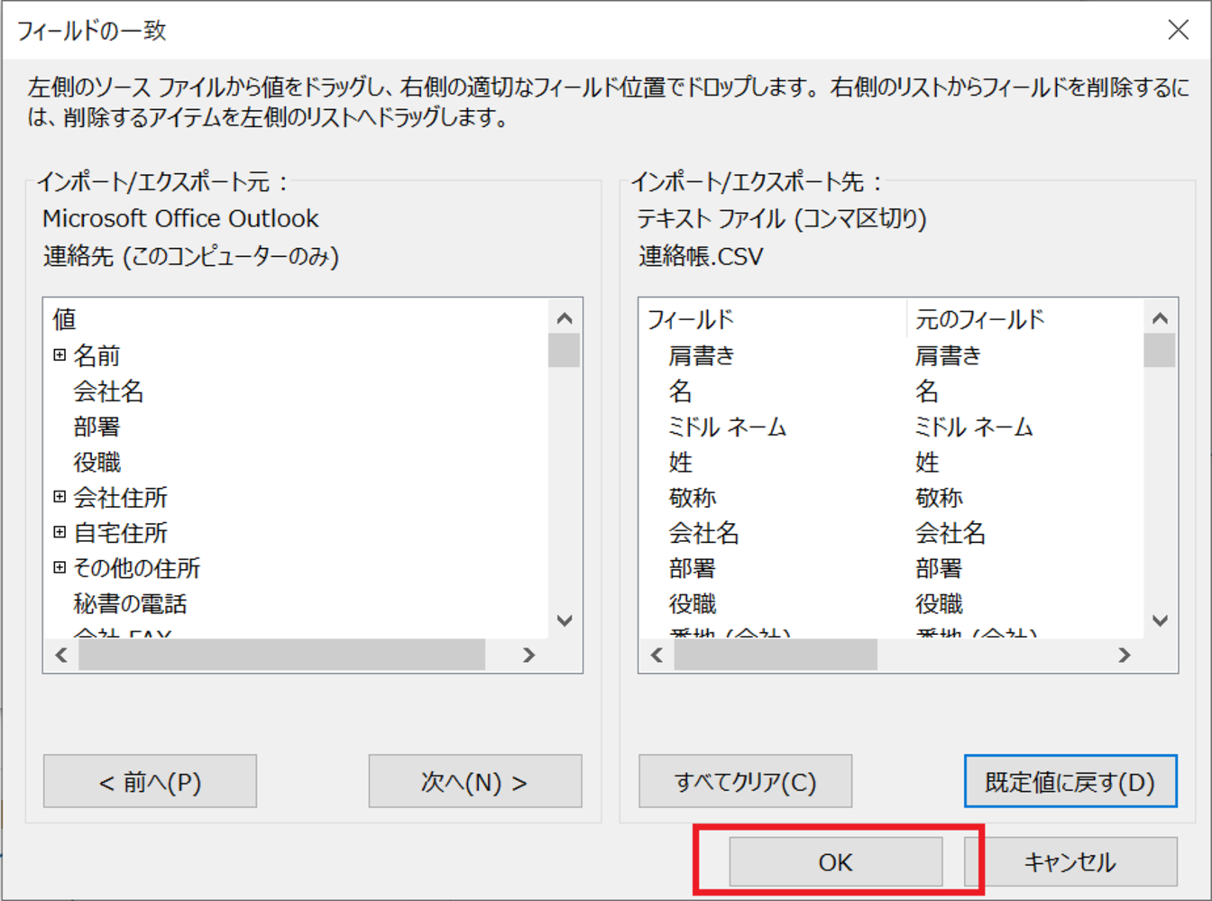1212x901 pixels.
Task: Expand the その他の住所 tree node
Action: coord(60,567)
